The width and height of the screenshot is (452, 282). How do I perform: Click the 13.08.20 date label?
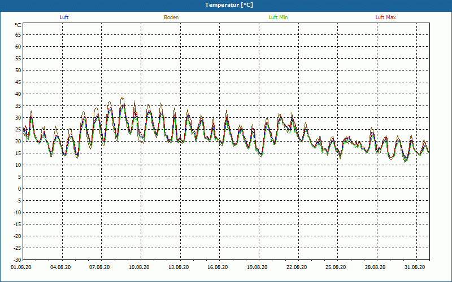179,267
